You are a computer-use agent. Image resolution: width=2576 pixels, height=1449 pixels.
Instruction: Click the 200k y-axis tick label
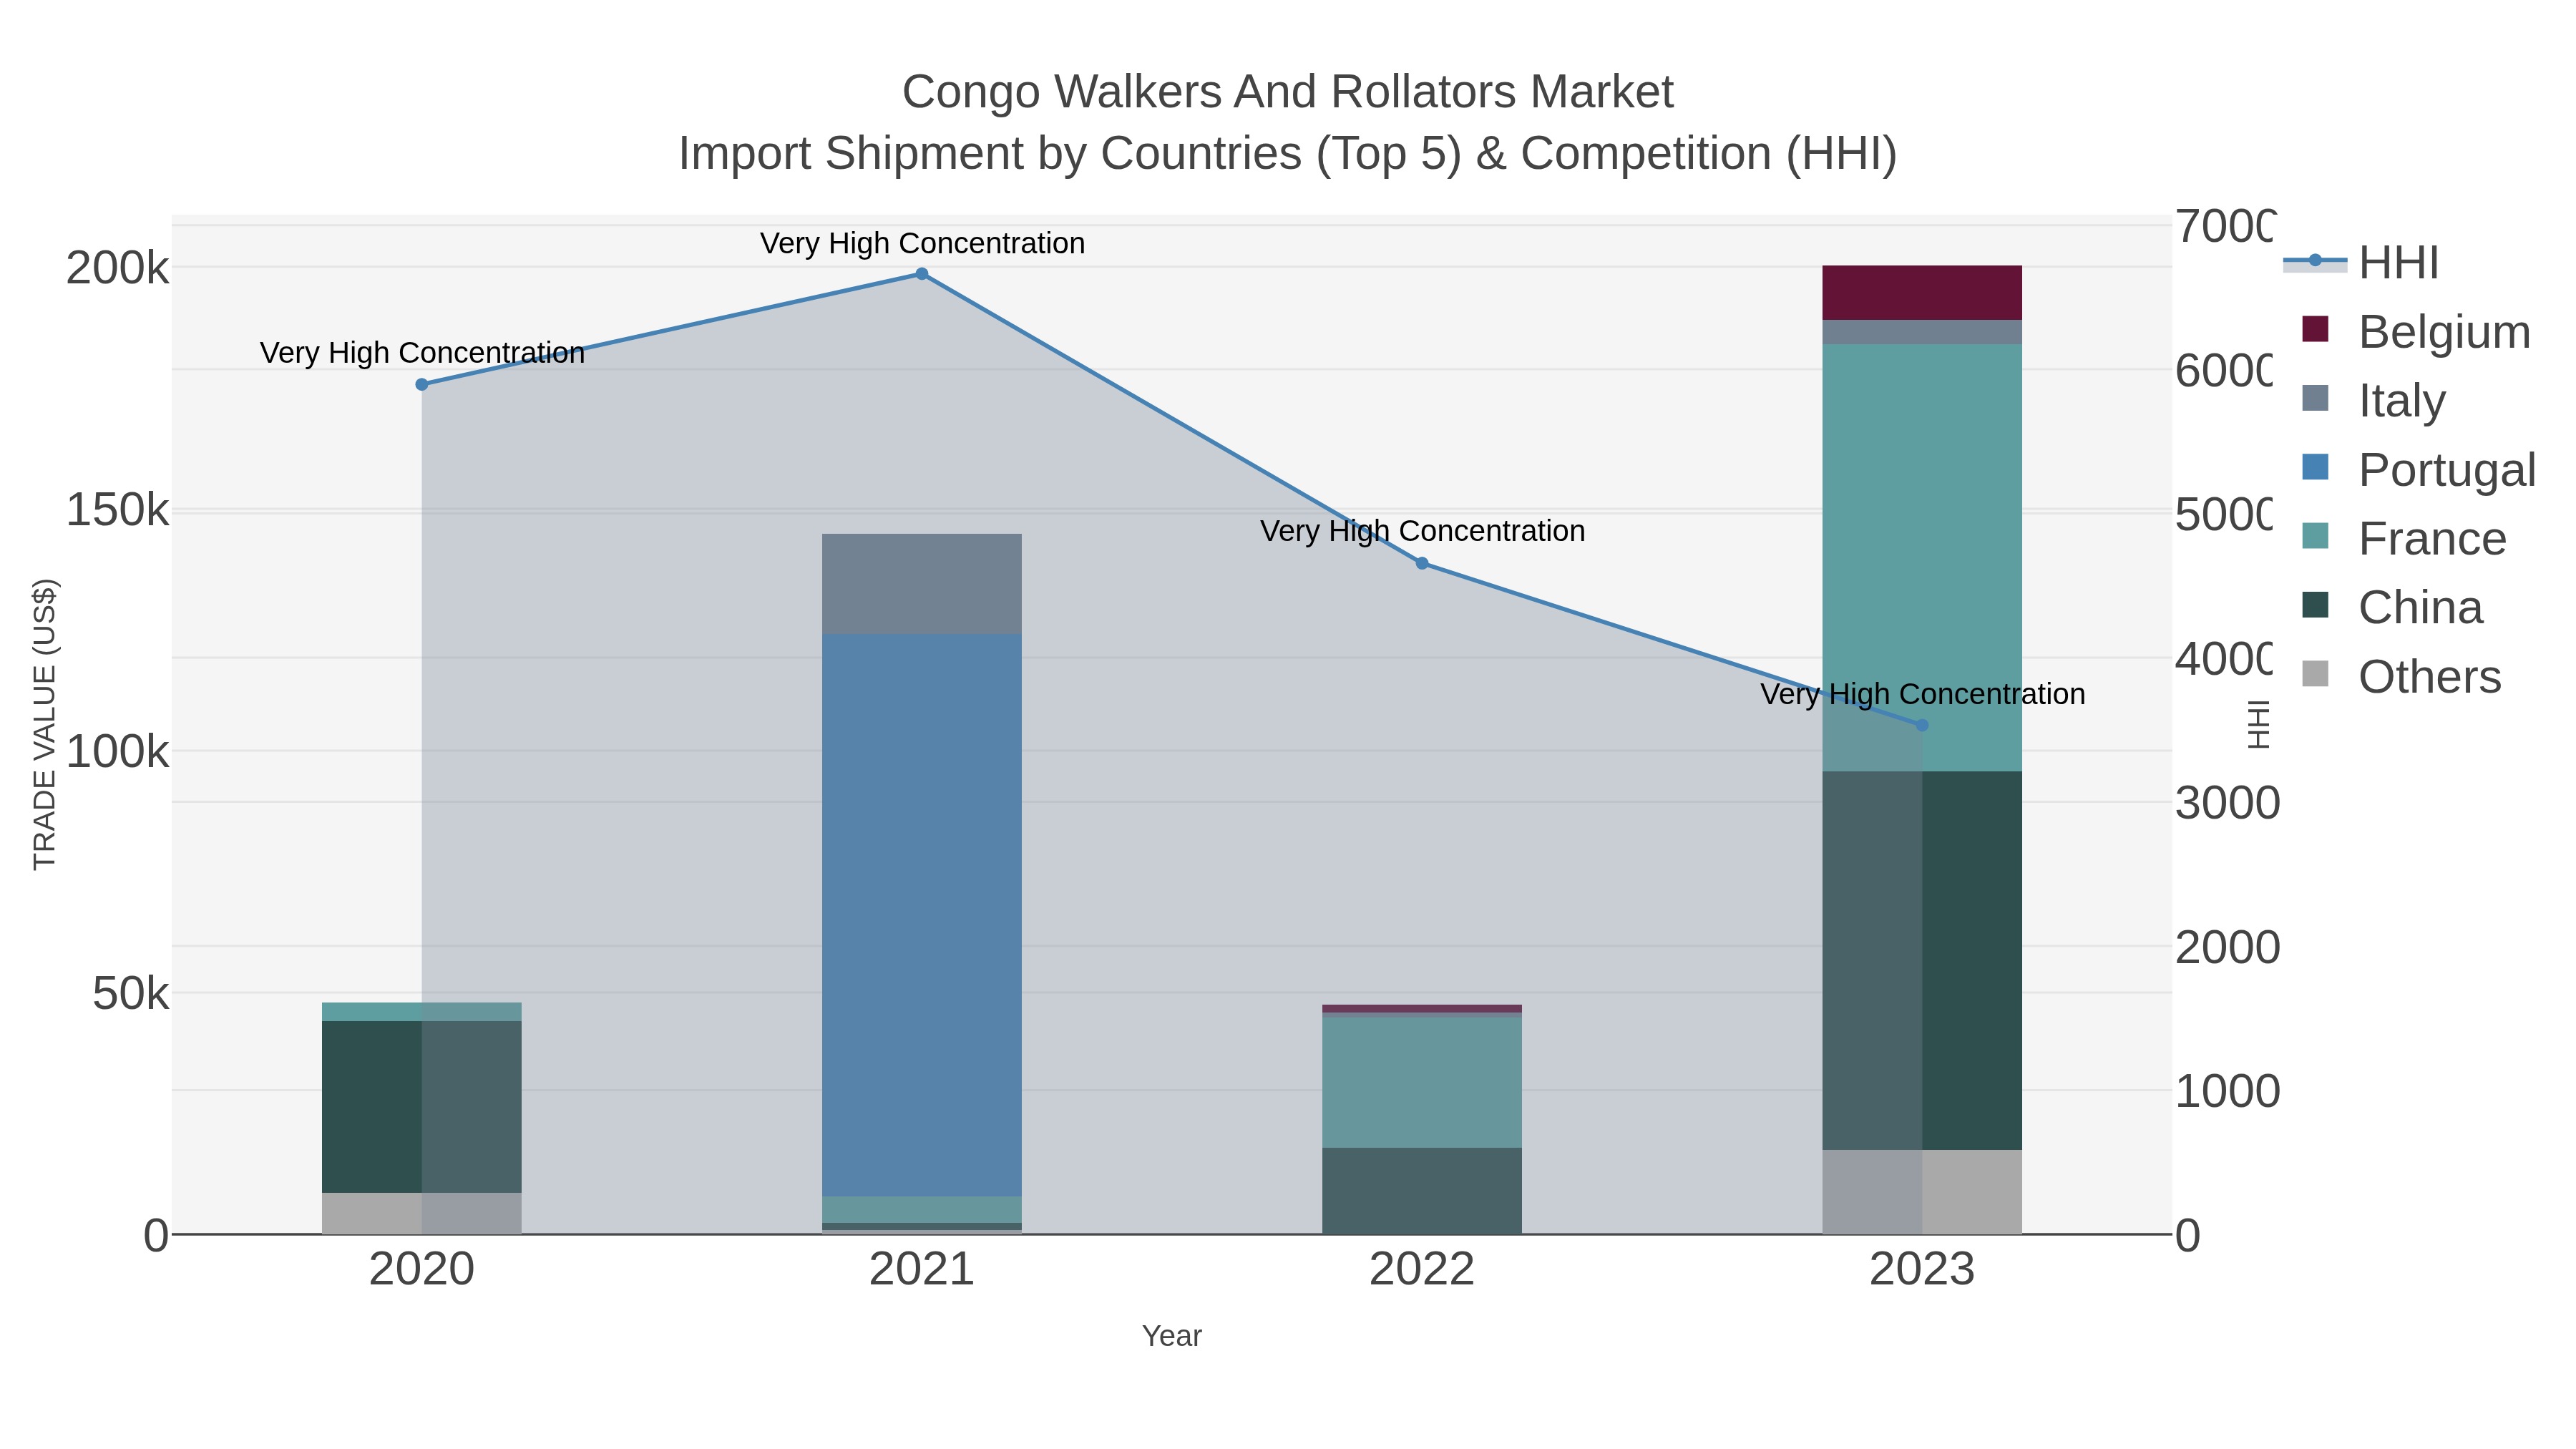tap(117, 268)
